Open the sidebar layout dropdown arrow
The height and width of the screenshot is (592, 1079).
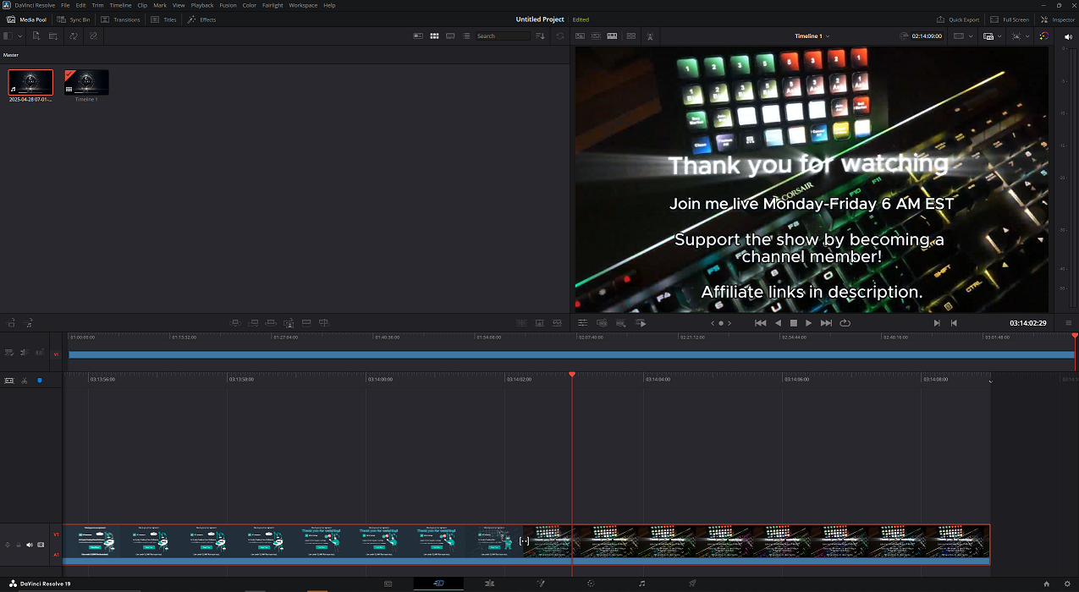pos(19,36)
